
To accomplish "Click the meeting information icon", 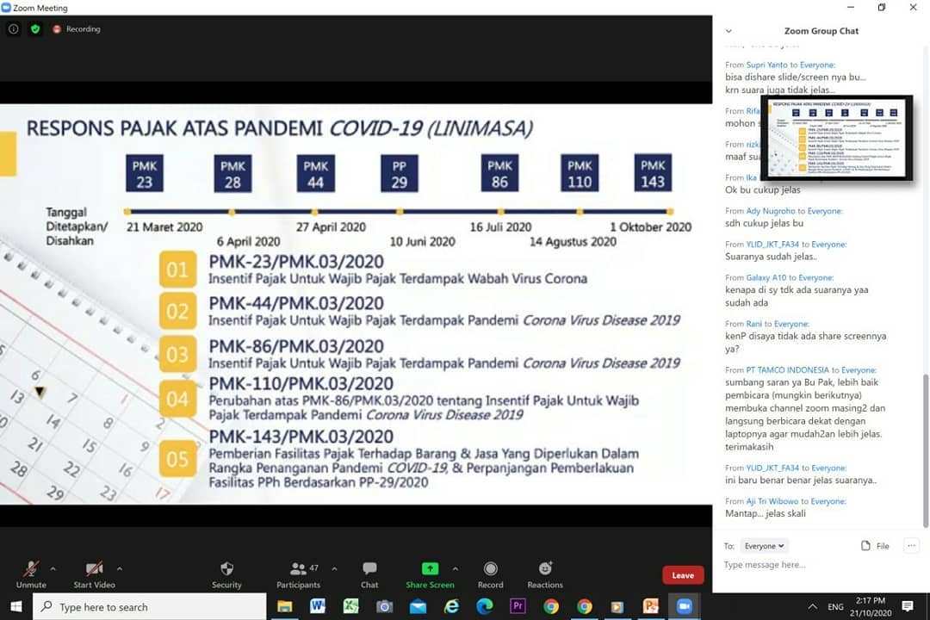I will [13, 28].
